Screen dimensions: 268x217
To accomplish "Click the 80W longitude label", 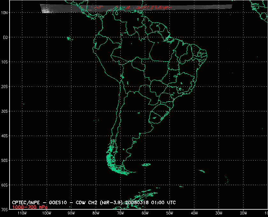I will 96,213.
